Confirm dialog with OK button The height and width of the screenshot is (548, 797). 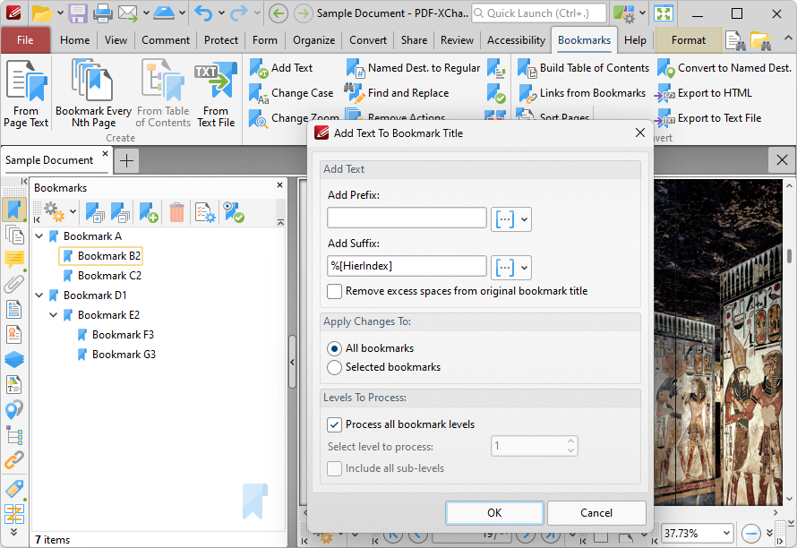[x=494, y=513]
